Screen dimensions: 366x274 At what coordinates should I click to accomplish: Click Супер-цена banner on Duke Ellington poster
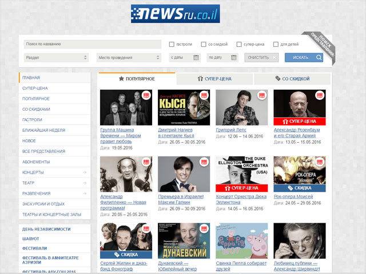coord(241,188)
